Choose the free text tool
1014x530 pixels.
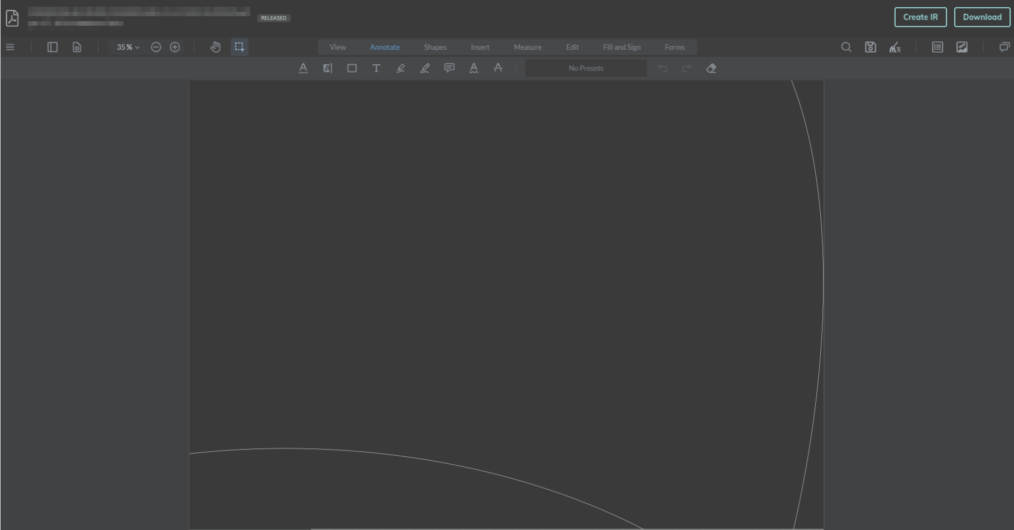376,68
